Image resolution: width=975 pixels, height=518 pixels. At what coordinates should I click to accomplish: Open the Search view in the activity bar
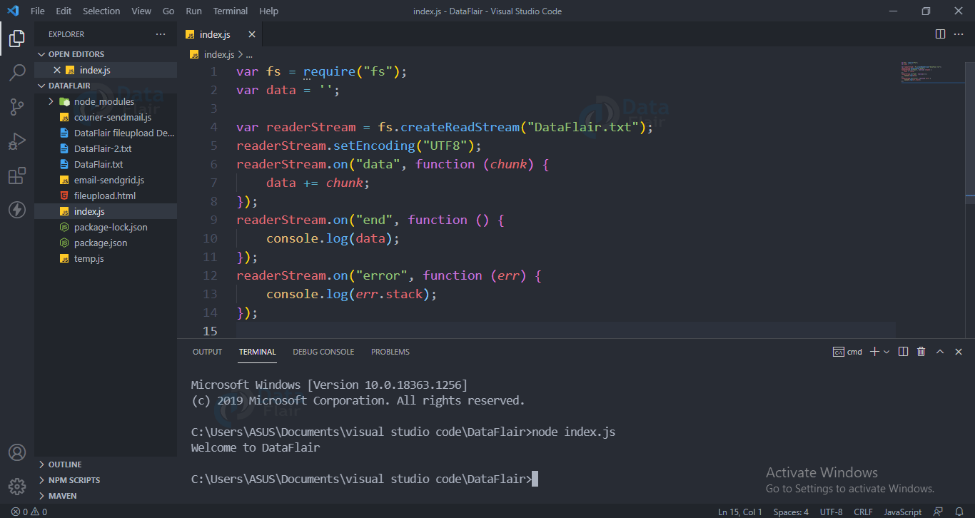point(17,72)
